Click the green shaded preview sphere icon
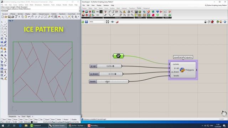 point(218,22)
